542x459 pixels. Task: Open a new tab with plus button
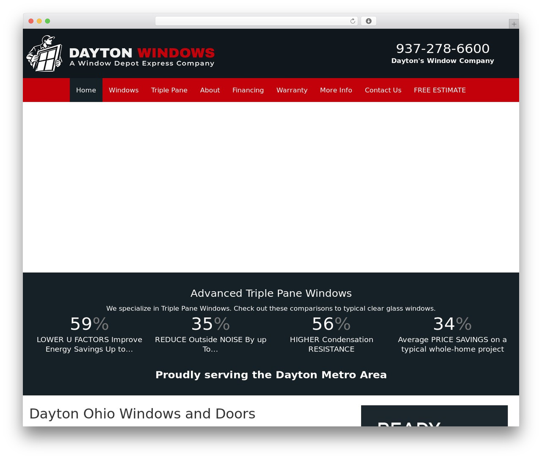(x=514, y=24)
